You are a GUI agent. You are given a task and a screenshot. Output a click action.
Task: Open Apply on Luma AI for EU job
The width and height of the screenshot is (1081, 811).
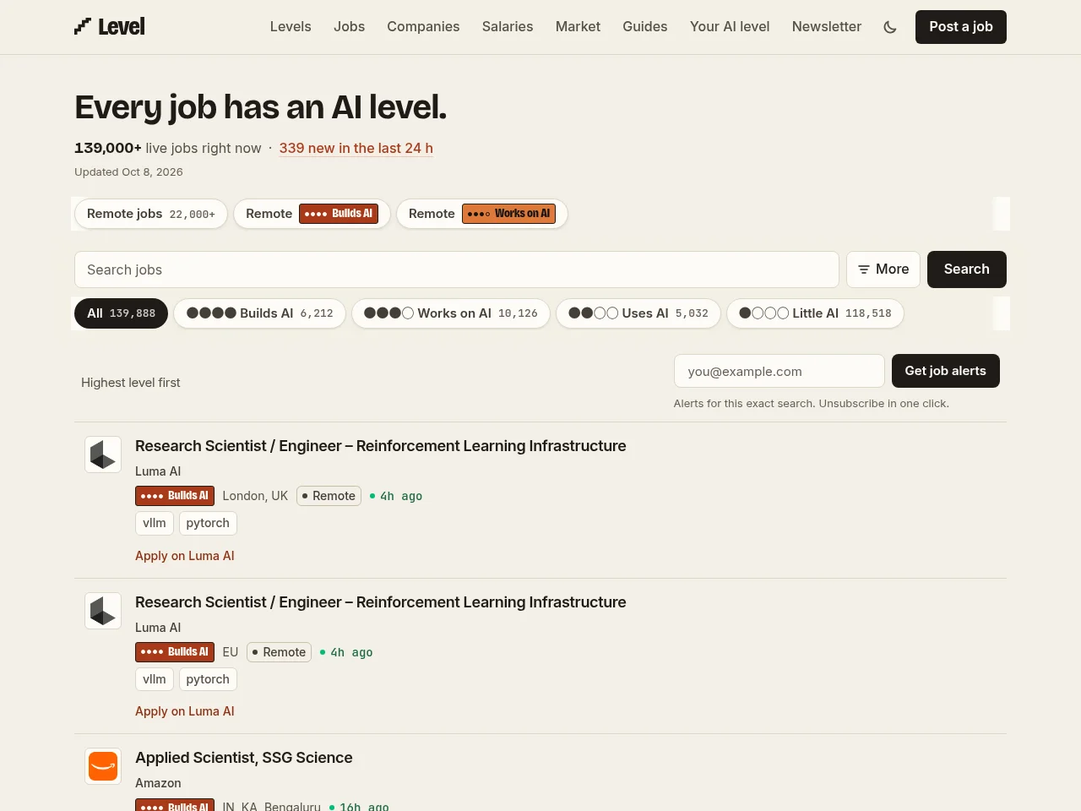tap(185, 711)
